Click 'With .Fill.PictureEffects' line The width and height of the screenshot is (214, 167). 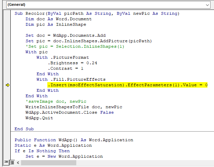point(71,79)
